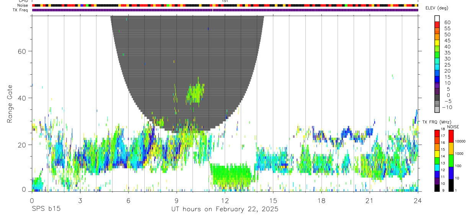Pick the green segment of NOISE bar
This screenshot has height=217, width=470.
[451, 161]
